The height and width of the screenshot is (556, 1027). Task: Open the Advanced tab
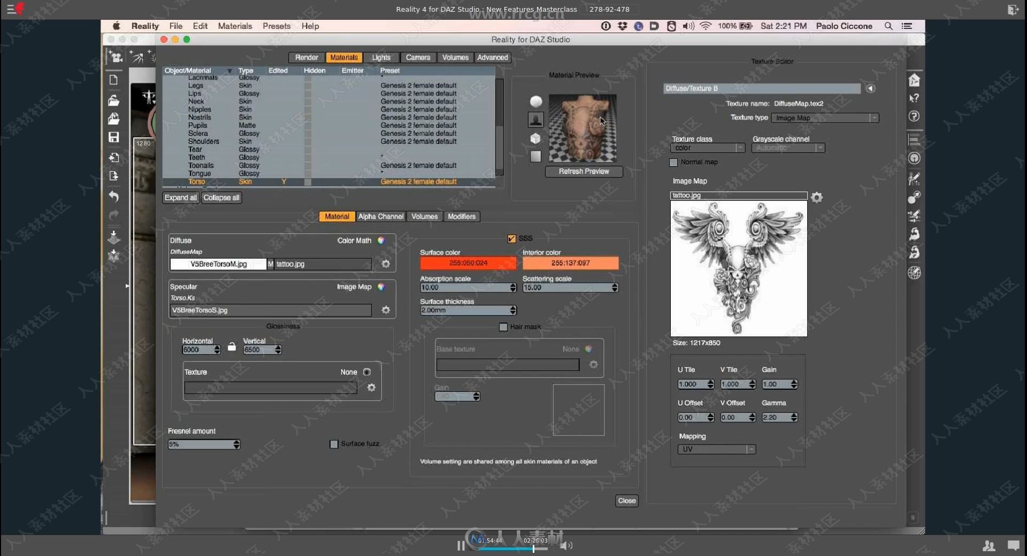point(492,58)
